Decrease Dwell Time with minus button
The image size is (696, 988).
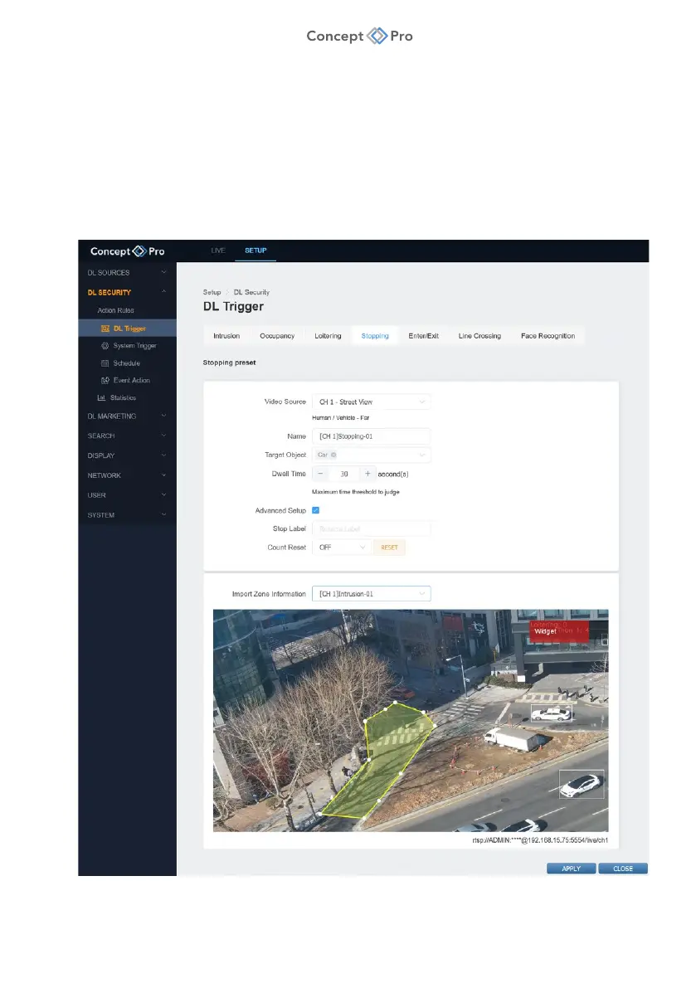point(320,474)
